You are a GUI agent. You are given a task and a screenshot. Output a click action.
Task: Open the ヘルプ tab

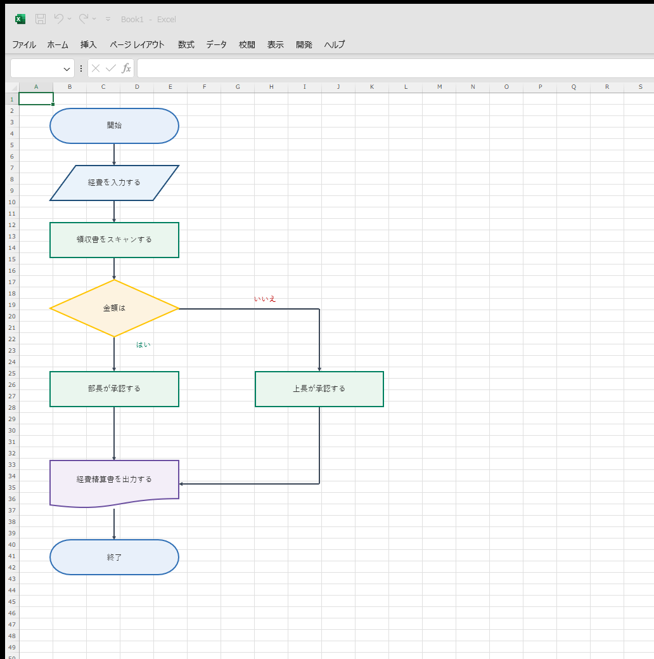pyautogui.click(x=335, y=44)
